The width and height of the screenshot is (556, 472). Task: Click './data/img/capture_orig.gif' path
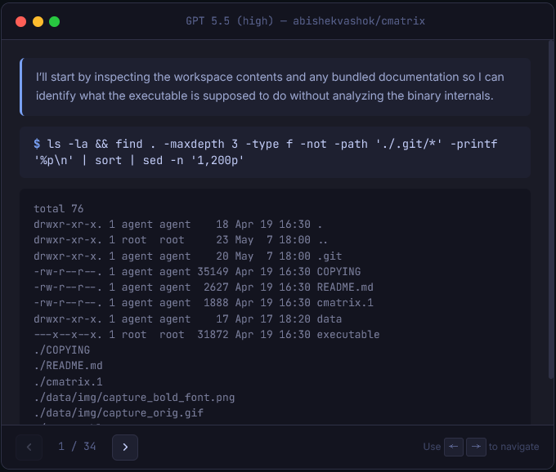(x=119, y=413)
